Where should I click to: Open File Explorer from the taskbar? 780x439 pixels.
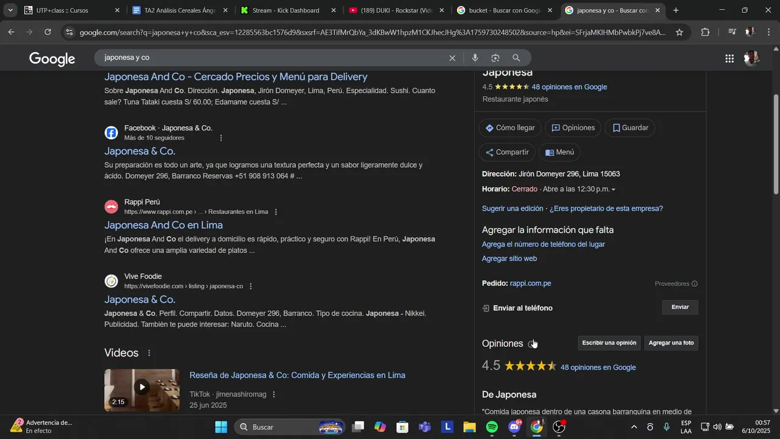point(469,427)
